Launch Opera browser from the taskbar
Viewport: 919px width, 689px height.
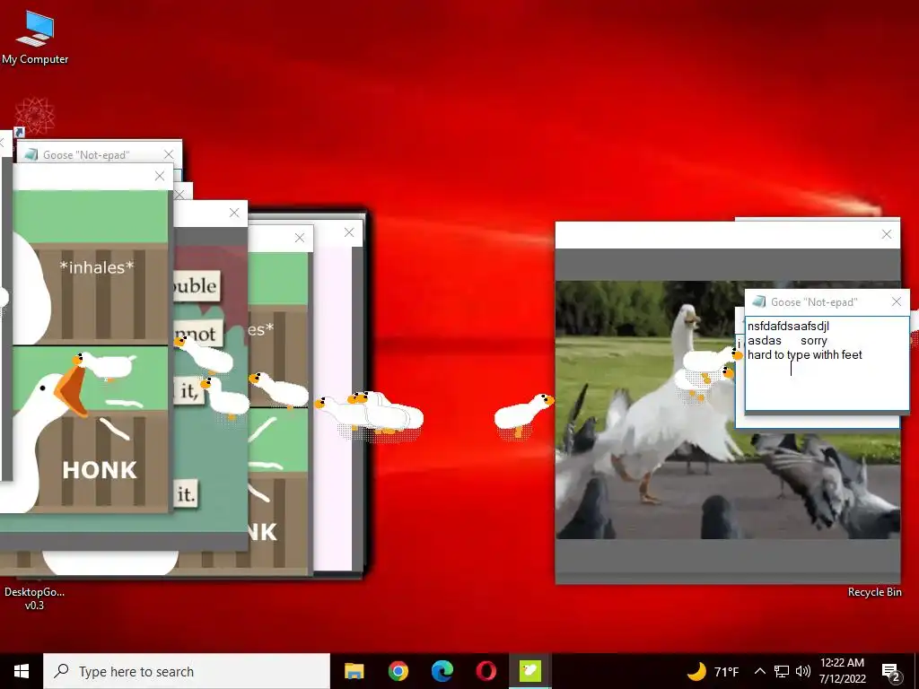point(486,671)
